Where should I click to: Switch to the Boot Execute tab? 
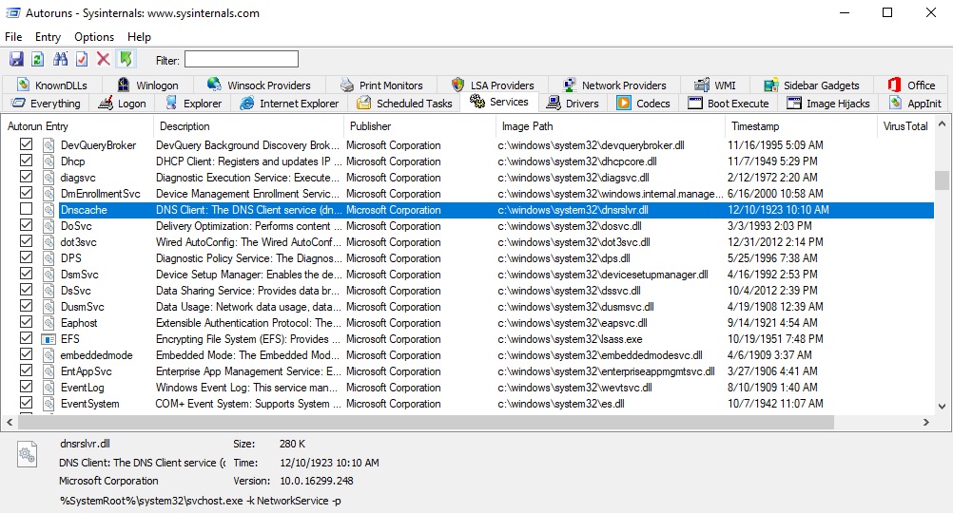[x=729, y=104]
